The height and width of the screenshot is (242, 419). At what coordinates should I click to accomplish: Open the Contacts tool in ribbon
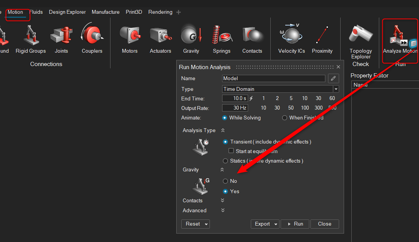[x=252, y=39]
